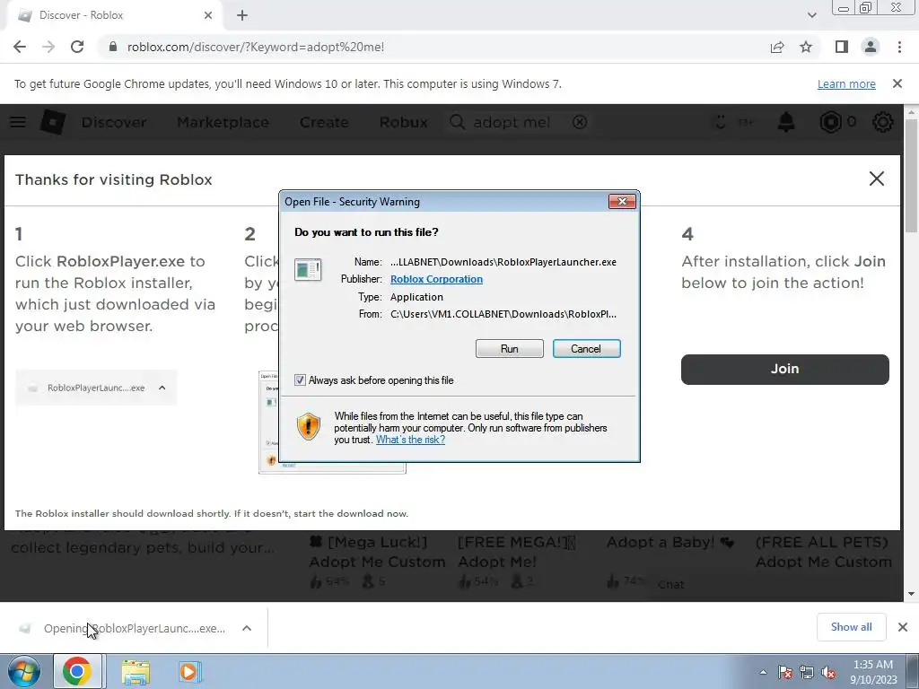Image resolution: width=919 pixels, height=689 pixels.
Task: Reload the Roblox page
Action: [77, 47]
